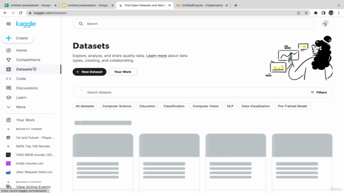Viewport: 344px width, 193px height.
Task: Reload the page with refresh icon
Action: [x=20, y=13]
